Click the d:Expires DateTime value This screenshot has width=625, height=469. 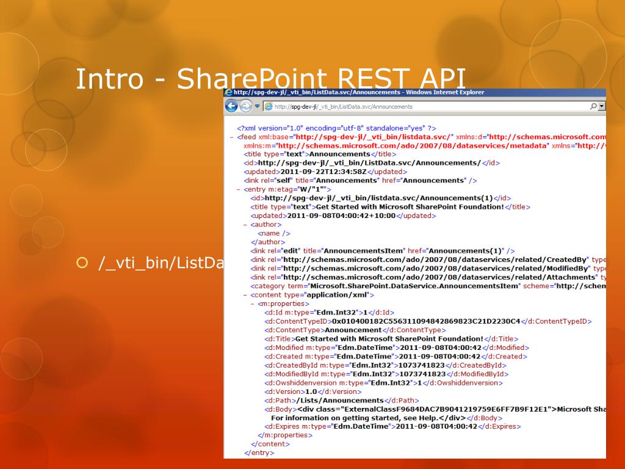[436, 426]
